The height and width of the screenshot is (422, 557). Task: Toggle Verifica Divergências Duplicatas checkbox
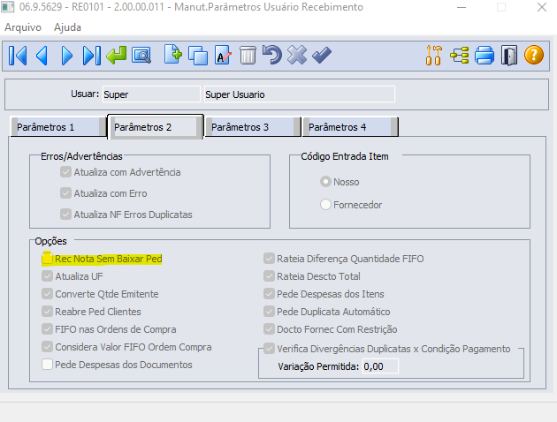tap(270, 349)
